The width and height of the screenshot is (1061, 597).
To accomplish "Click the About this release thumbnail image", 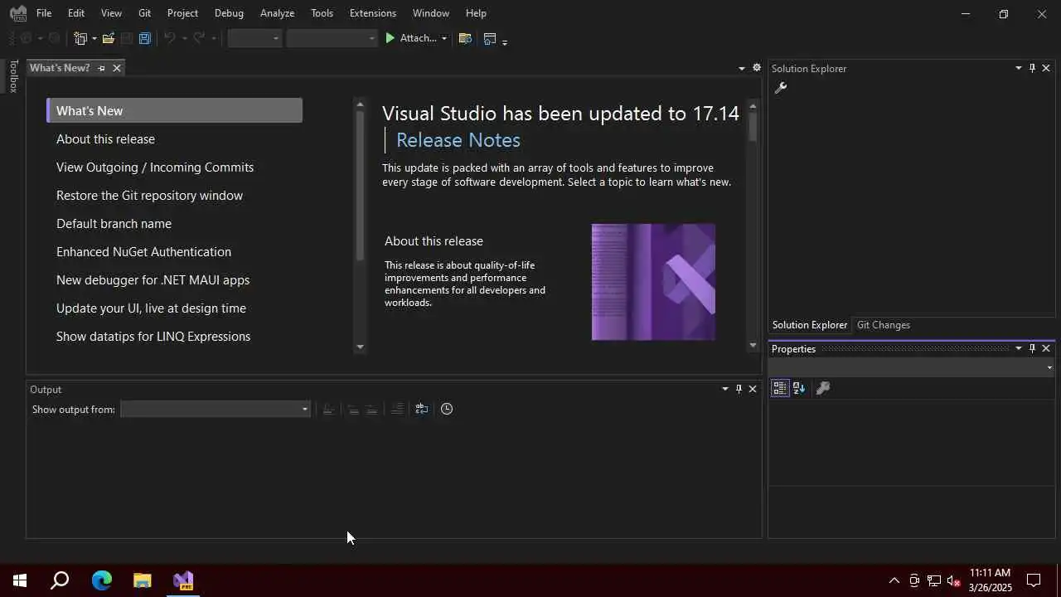I will [x=653, y=282].
